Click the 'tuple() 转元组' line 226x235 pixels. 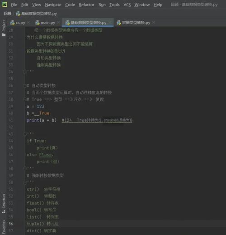click(x=42, y=224)
